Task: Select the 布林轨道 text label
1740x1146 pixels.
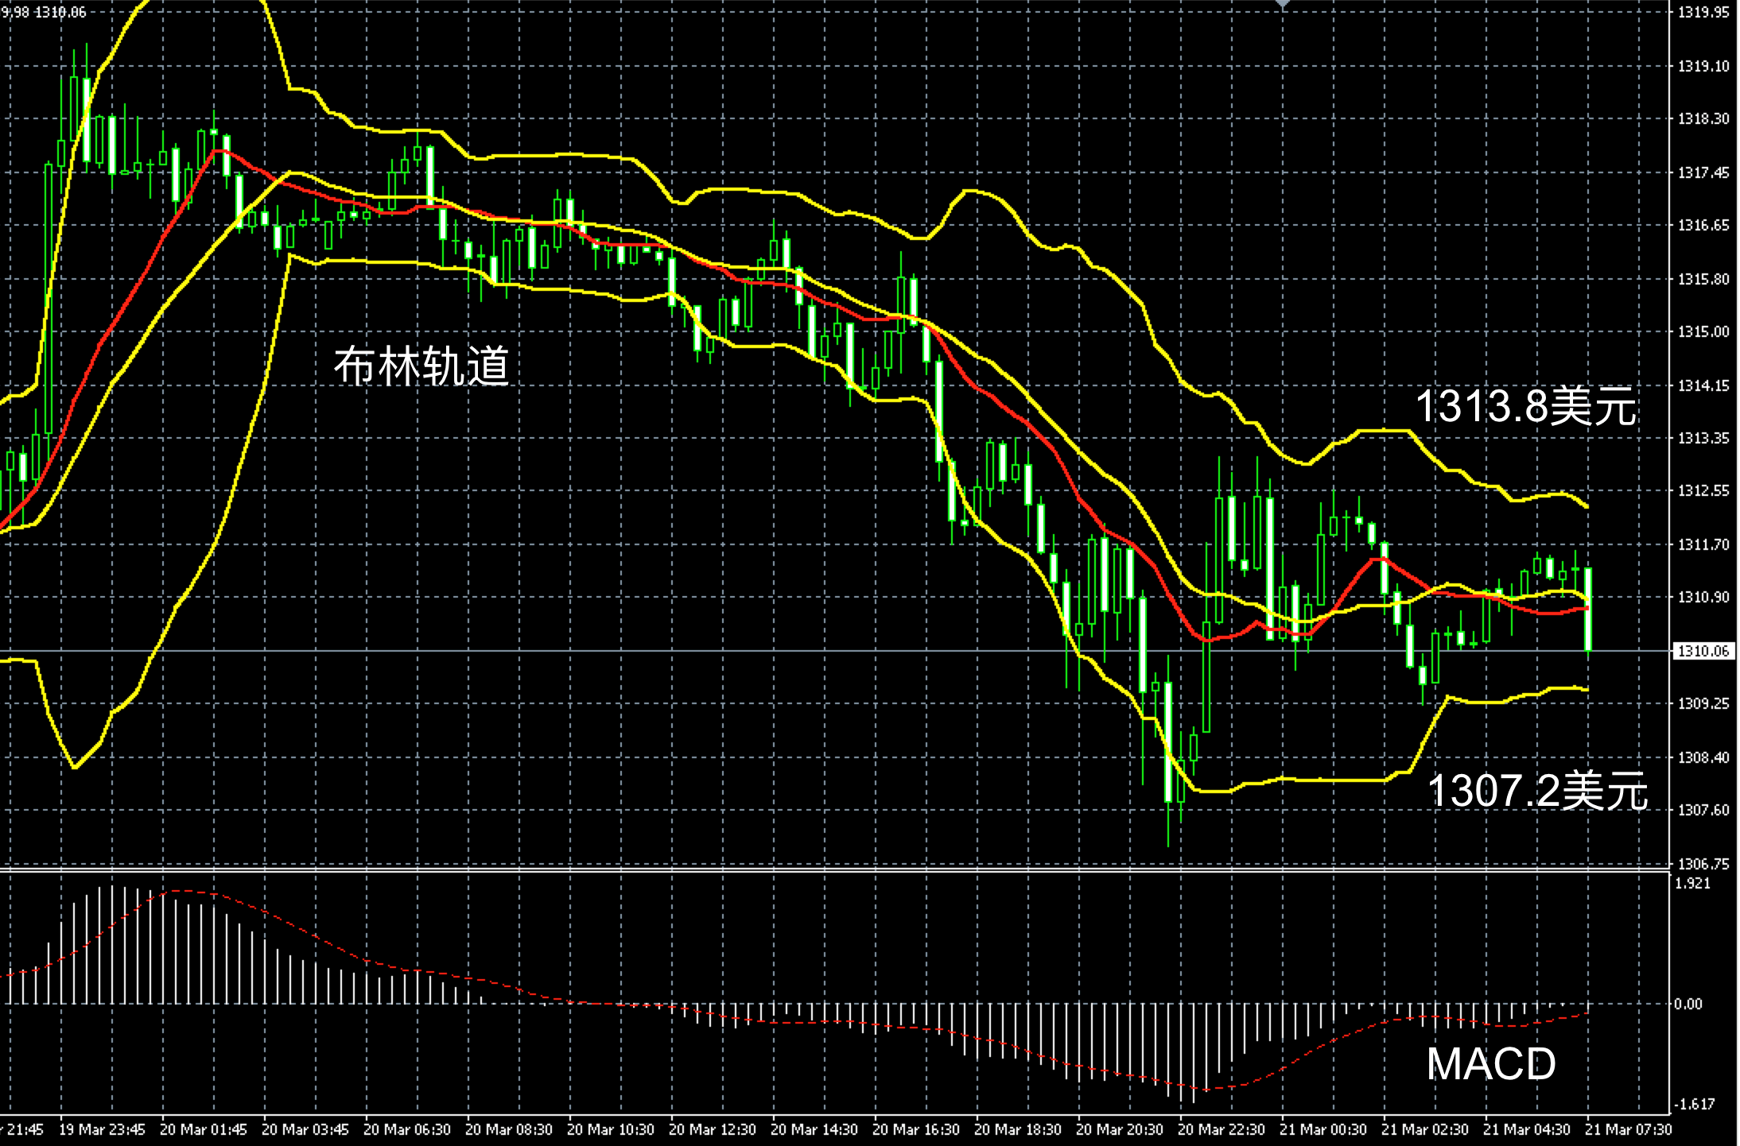Action: [421, 366]
